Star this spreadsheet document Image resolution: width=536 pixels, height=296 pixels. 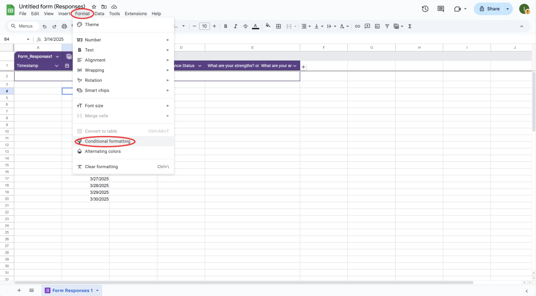94,7
